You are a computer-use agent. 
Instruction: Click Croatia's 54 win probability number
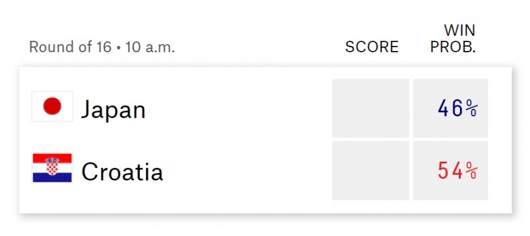[x=450, y=171]
